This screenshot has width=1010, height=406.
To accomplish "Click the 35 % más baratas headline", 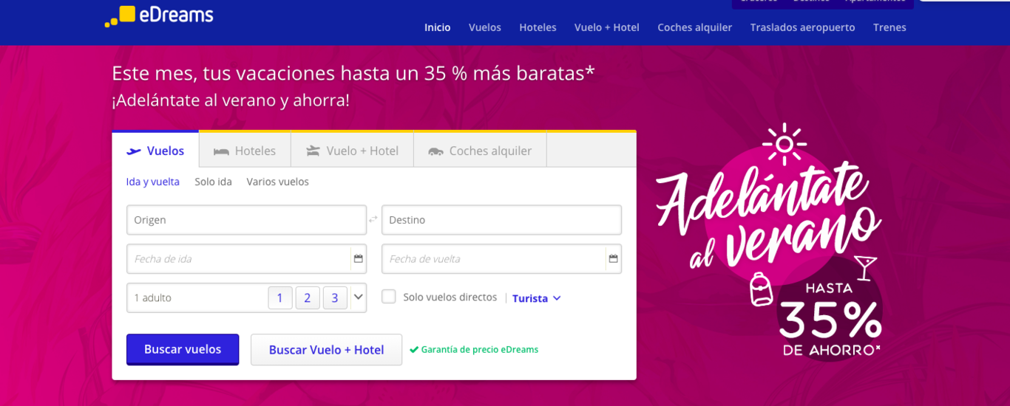I will click(x=353, y=73).
